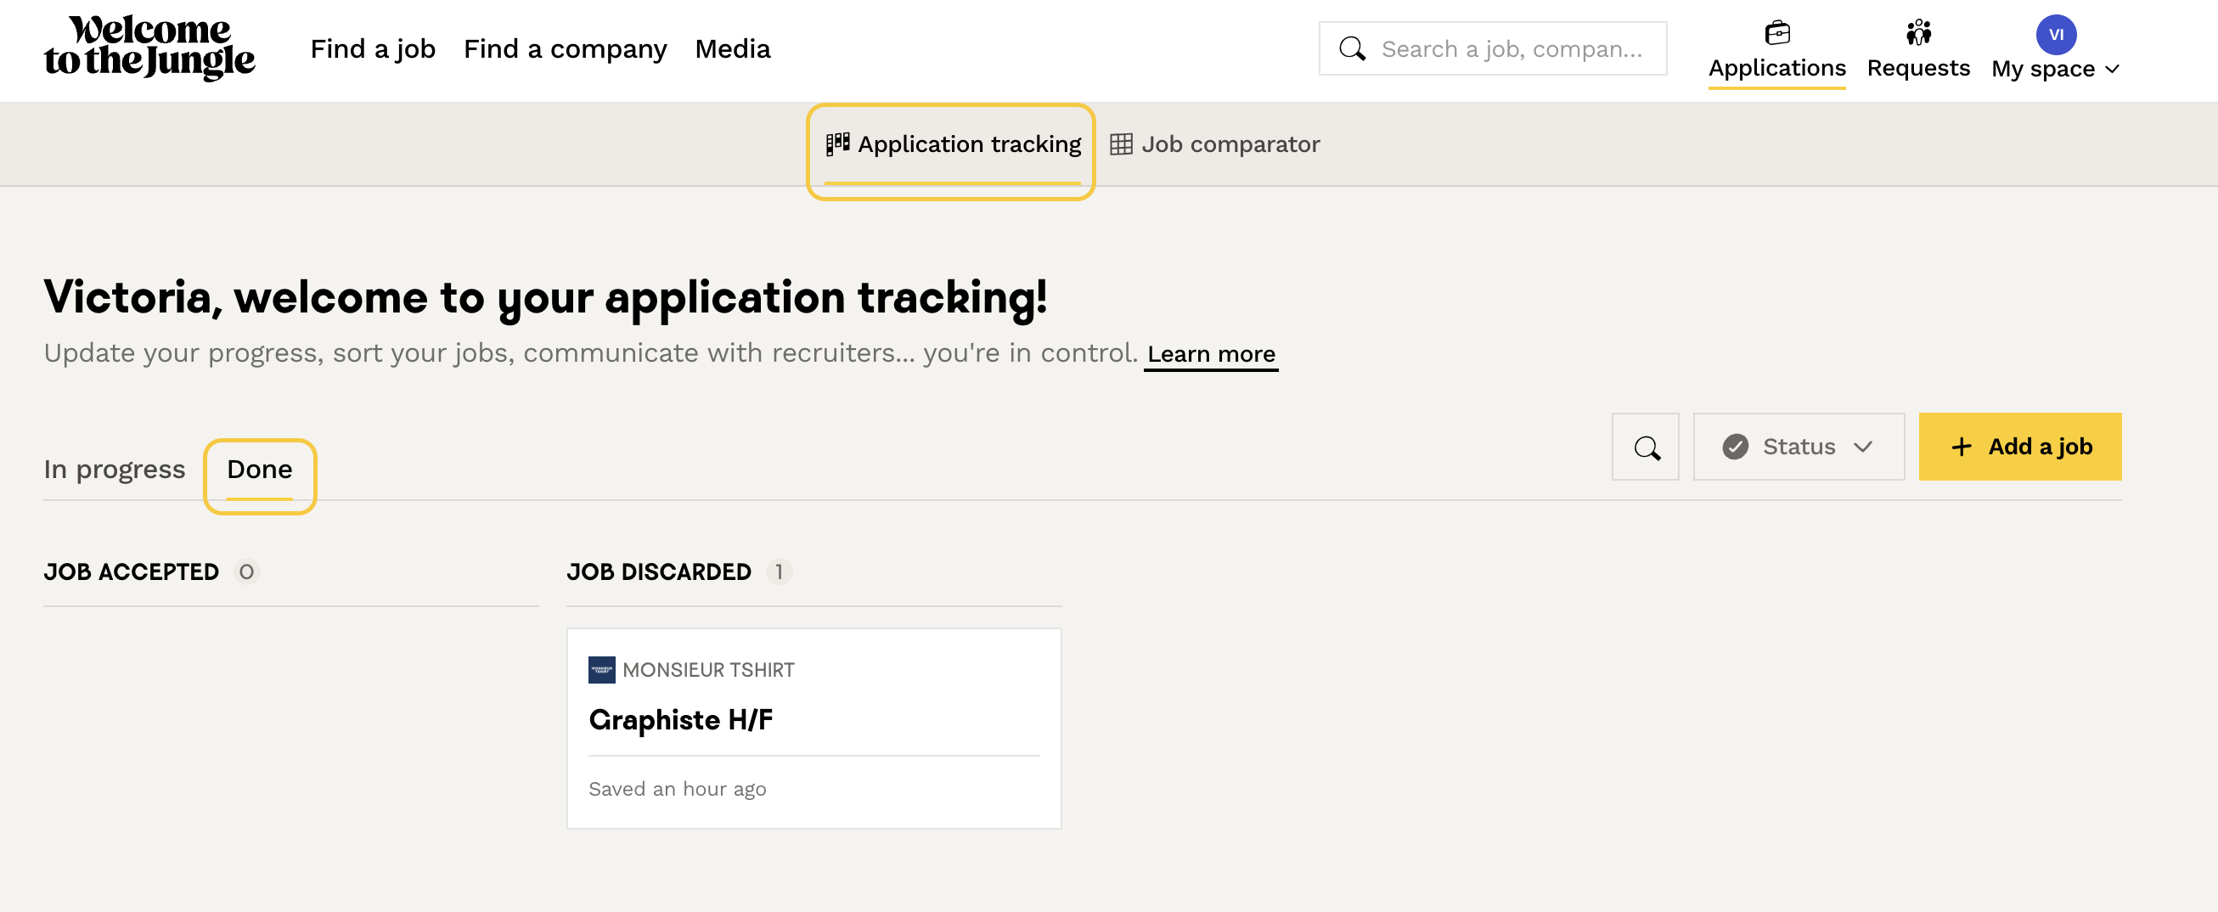Screen dimensions: 2218x912
Task: Switch to the In progress tab
Action: 115,470
